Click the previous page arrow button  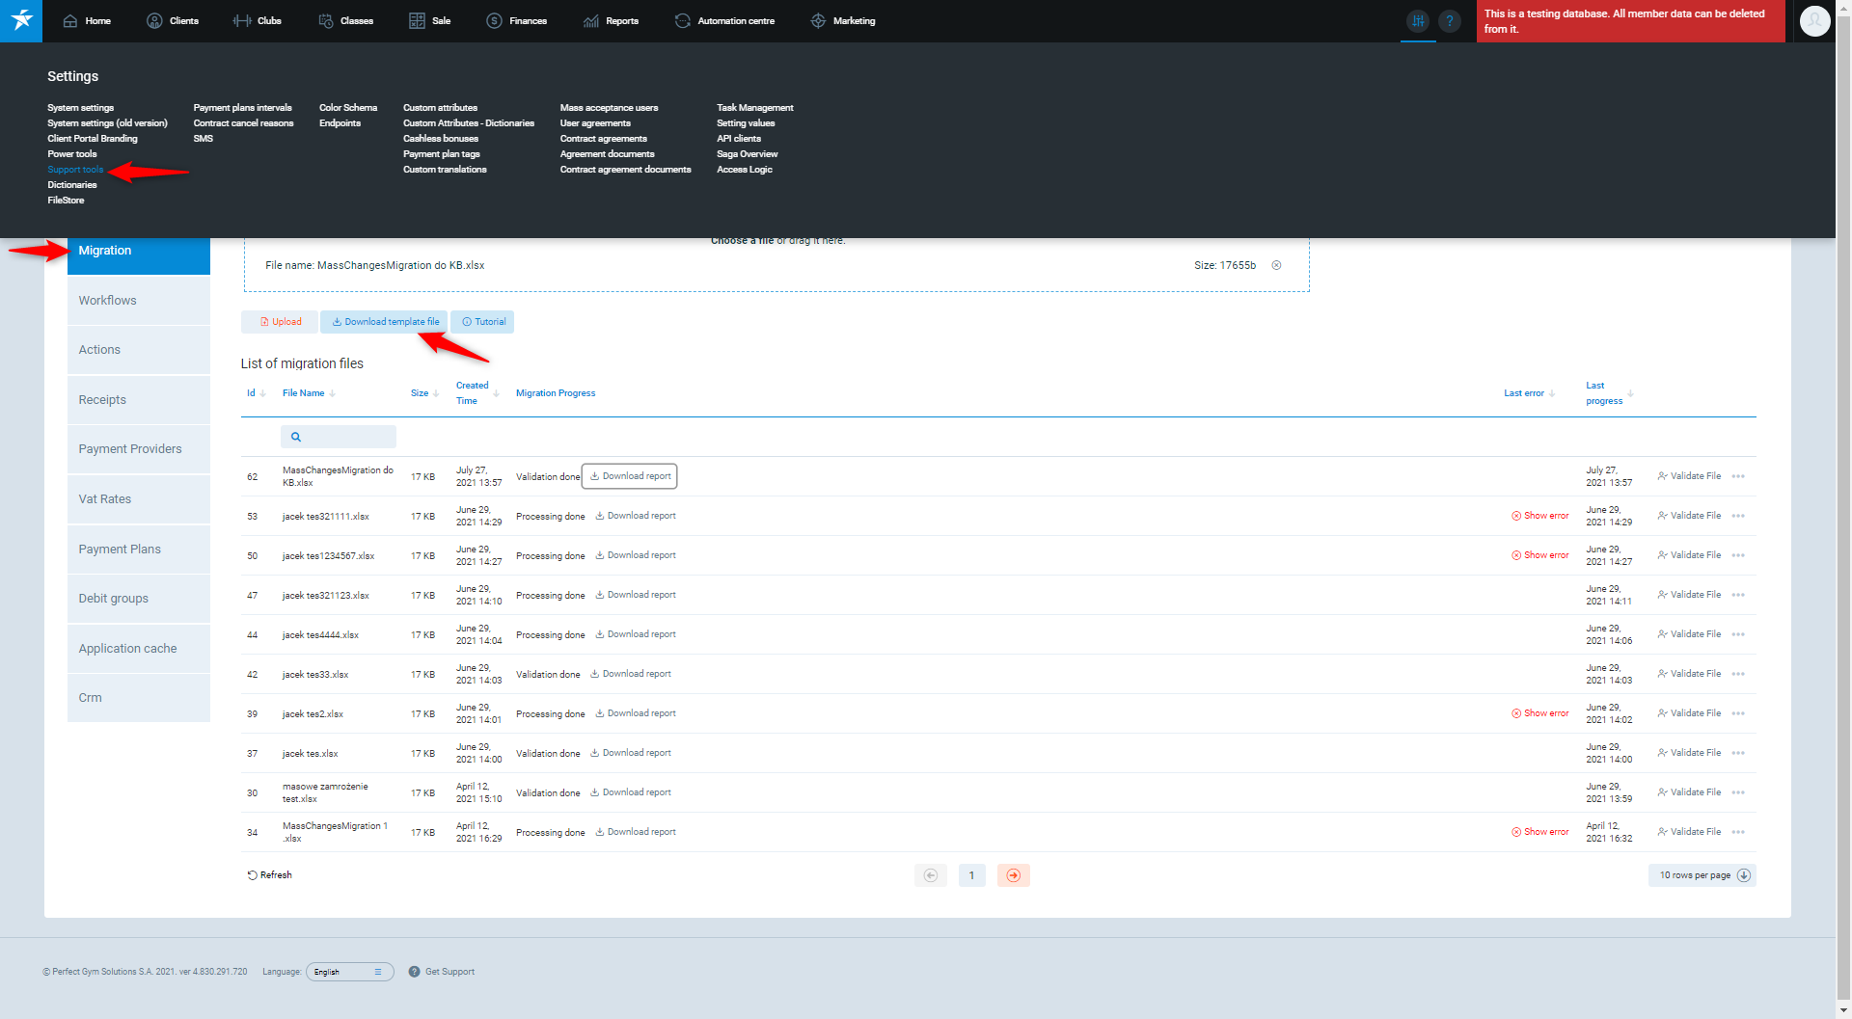coord(930,875)
